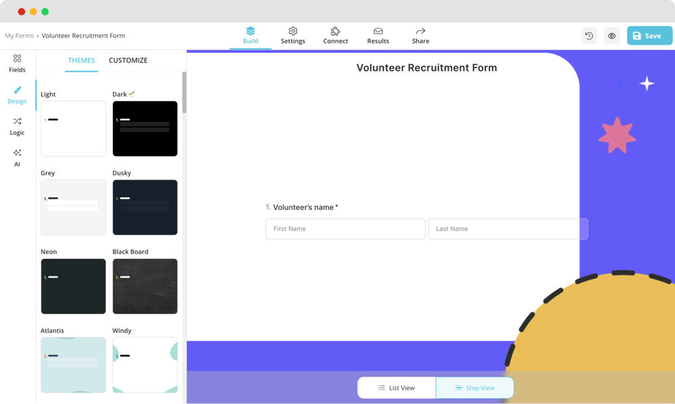Select the Themes tab
Image resolution: width=675 pixels, height=404 pixels.
81,60
